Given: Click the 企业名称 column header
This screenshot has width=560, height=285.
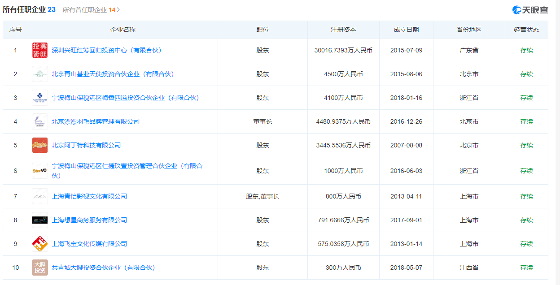Looking at the screenshot, I should (123, 30).
